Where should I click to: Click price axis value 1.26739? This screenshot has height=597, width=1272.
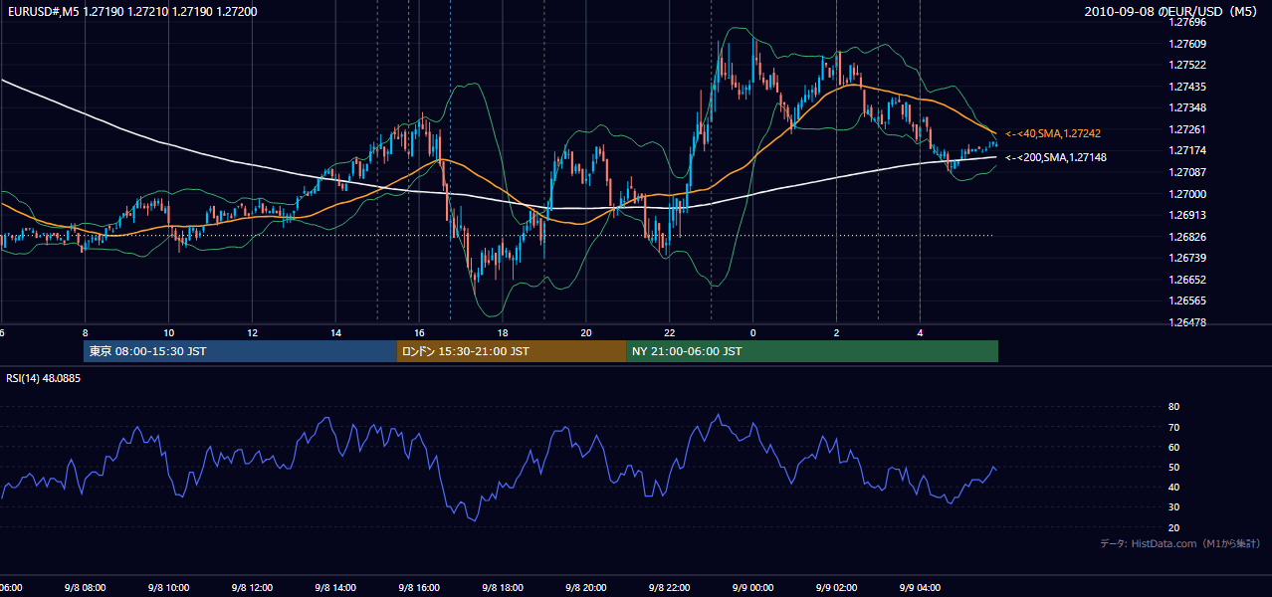coord(1186,258)
